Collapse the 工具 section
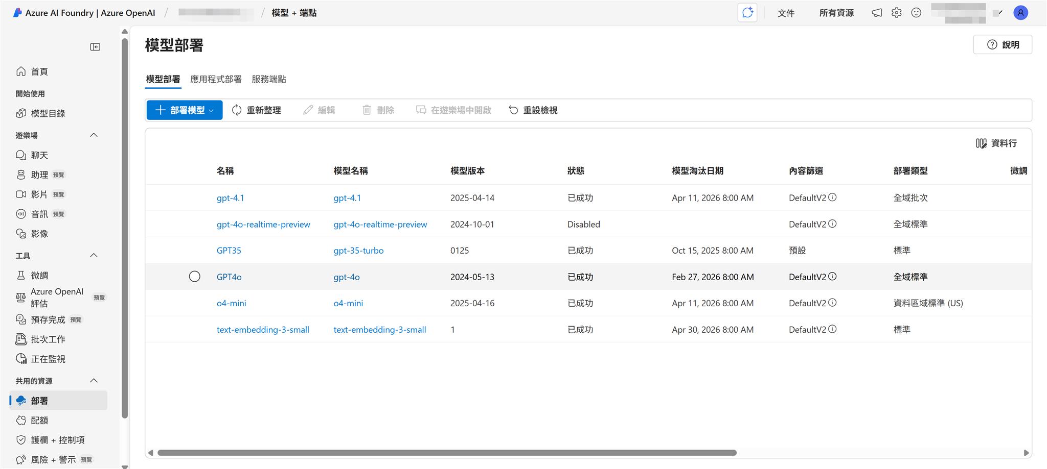Screen dimensions: 1047x469 [94, 256]
